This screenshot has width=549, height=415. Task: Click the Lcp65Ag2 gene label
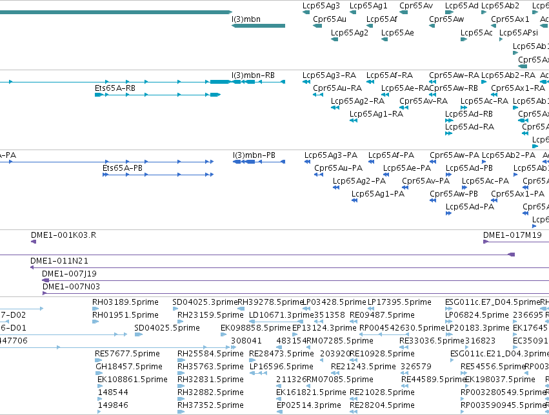(350, 33)
